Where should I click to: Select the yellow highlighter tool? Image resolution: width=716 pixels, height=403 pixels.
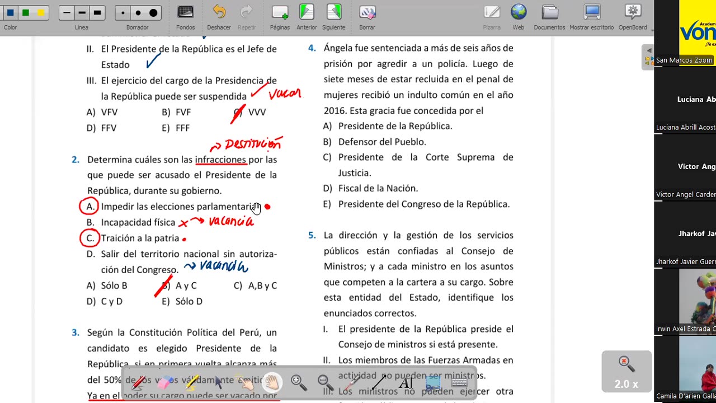coord(191,382)
